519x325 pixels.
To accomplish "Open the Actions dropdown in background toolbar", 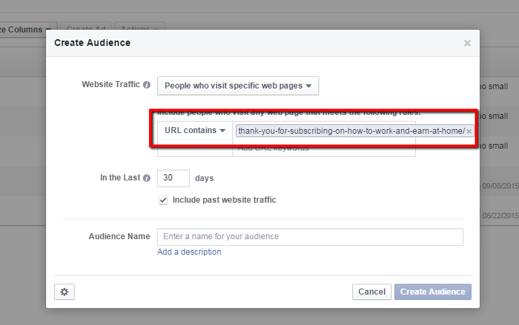I will coord(140,30).
